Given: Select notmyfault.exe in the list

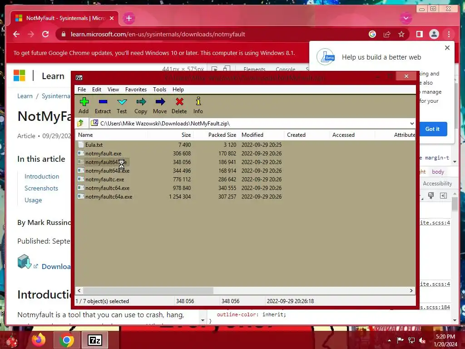Looking at the screenshot, I should point(103,154).
